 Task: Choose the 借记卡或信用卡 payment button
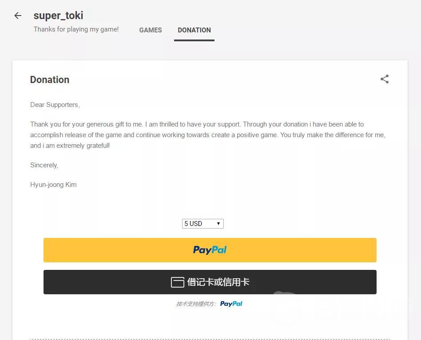(210, 282)
